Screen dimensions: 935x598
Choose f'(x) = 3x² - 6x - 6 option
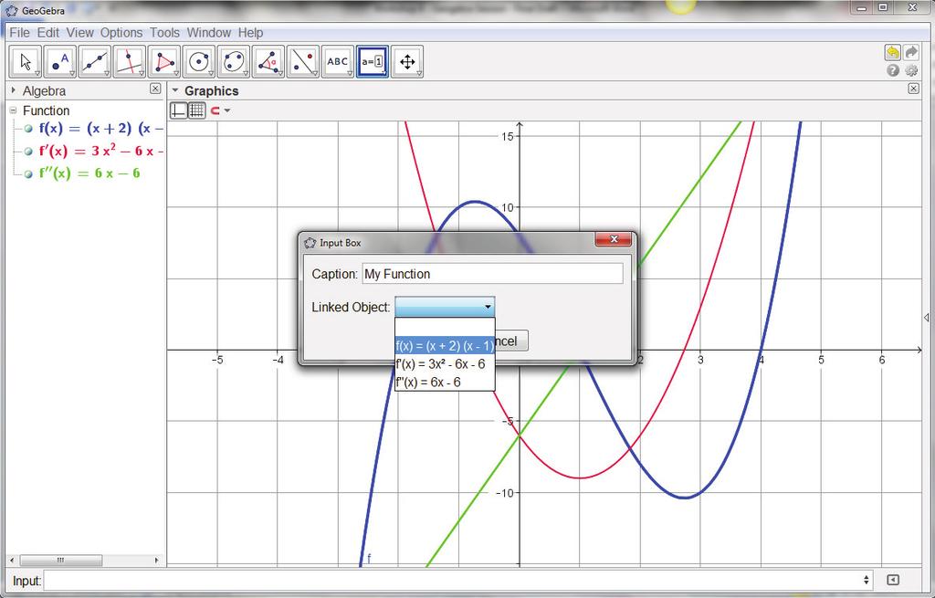(x=445, y=363)
